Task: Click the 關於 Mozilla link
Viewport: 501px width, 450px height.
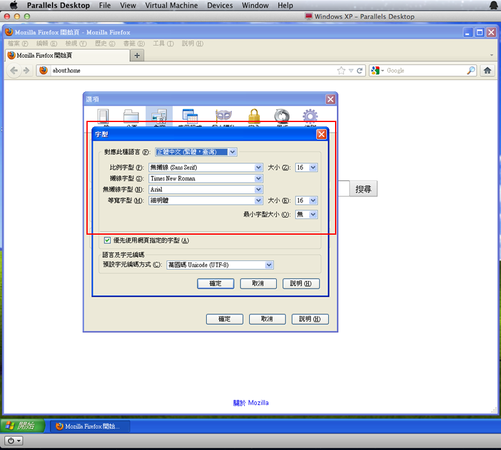Action: point(250,402)
